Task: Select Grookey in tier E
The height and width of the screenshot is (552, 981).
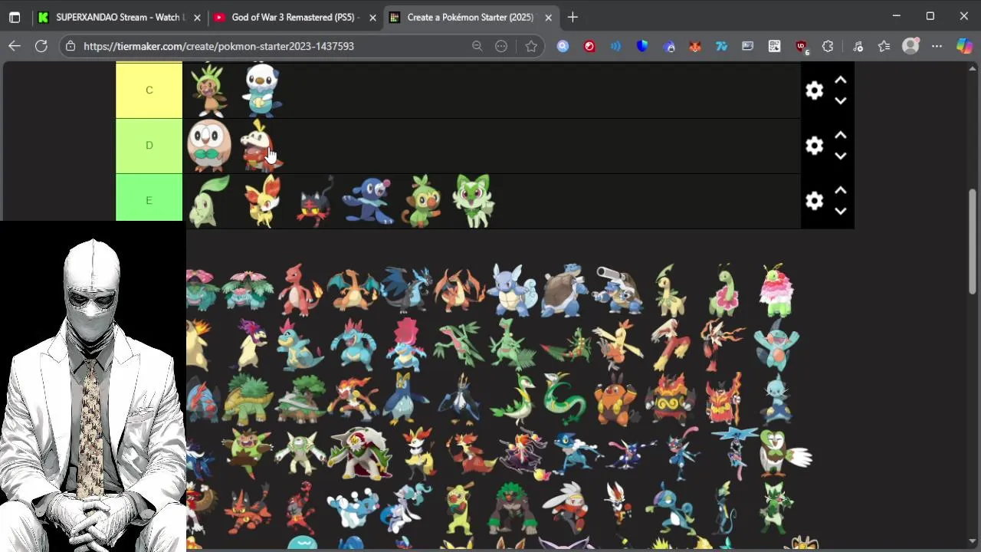Action: pos(422,201)
